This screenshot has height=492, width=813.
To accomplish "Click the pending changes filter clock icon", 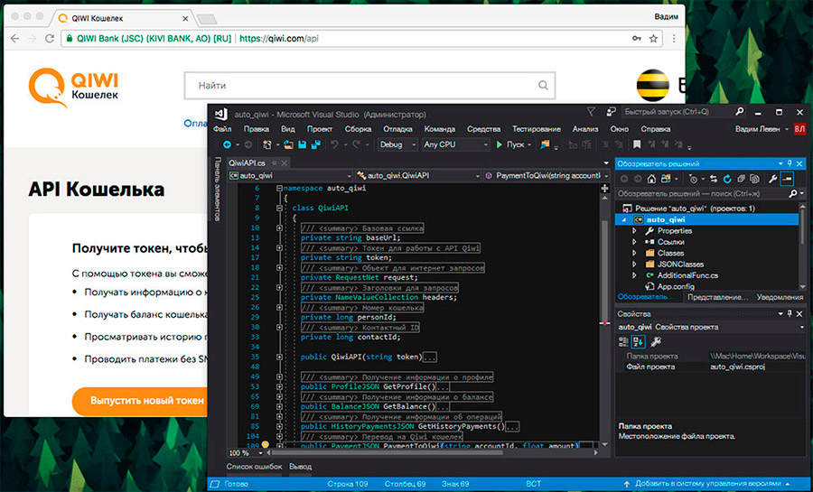I will (x=693, y=179).
